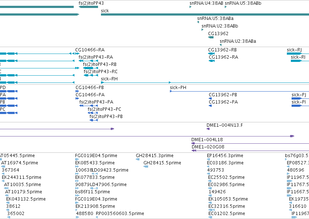
Task: Select fs(2)ltoPP43-RB transcript label
Action: pyautogui.click(x=100, y=64)
